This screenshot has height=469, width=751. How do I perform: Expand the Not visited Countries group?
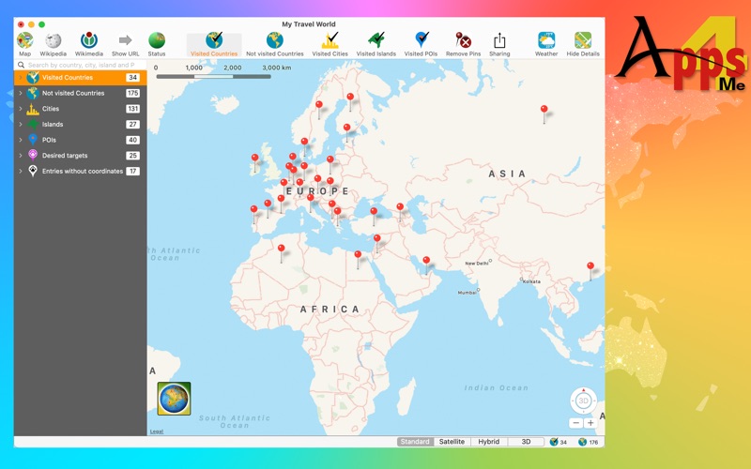(x=21, y=93)
